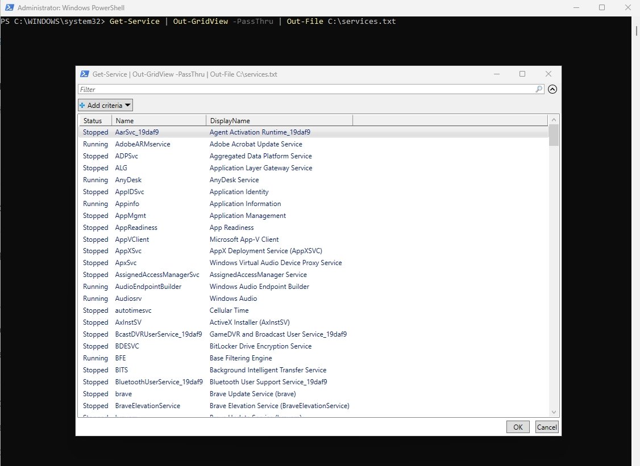The width and height of the screenshot is (640, 466).
Task: Confirm selection with the OK button
Action: pyautogui.click(x=518, y=427)
